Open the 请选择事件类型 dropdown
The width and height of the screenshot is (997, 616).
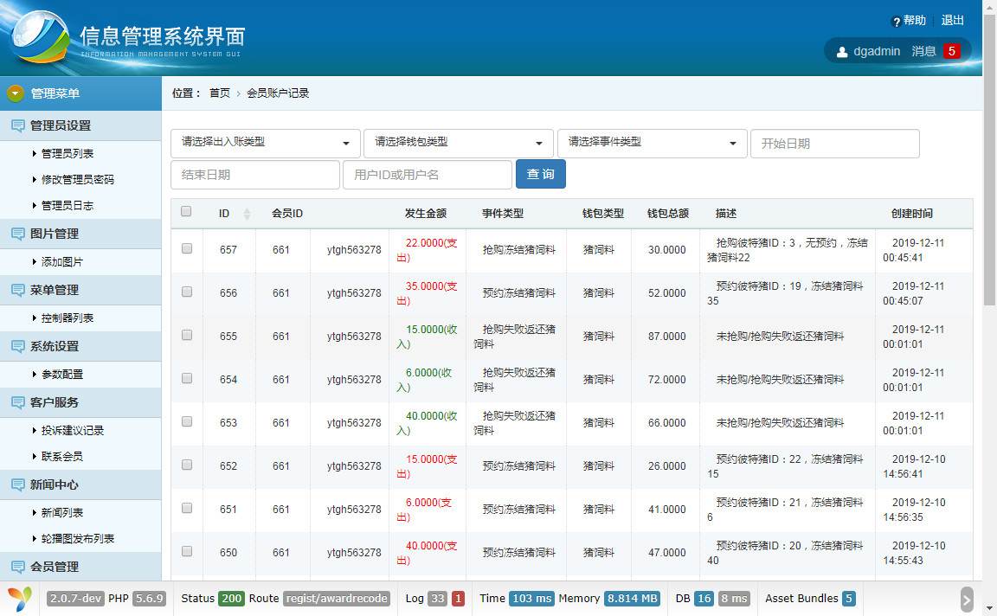tap(652, 143)
